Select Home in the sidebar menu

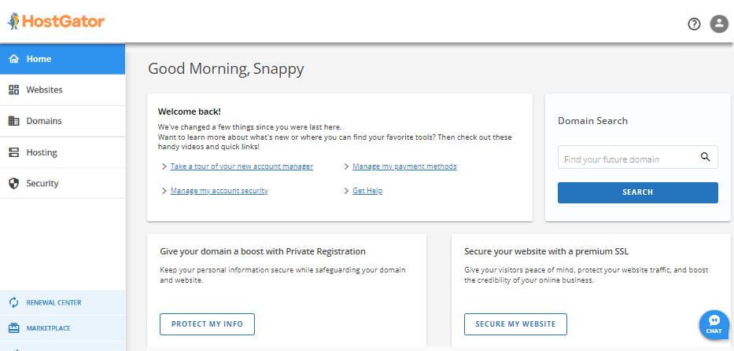click(x=63, y=59)
